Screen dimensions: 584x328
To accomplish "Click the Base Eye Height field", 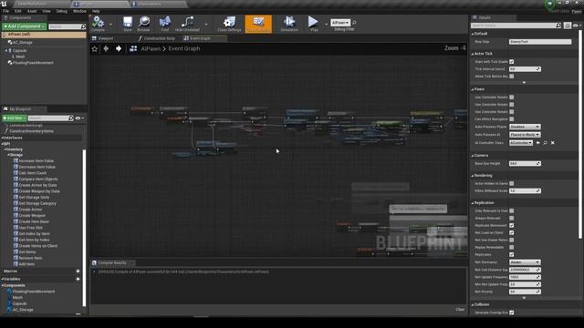I will (x=525, y=164).
